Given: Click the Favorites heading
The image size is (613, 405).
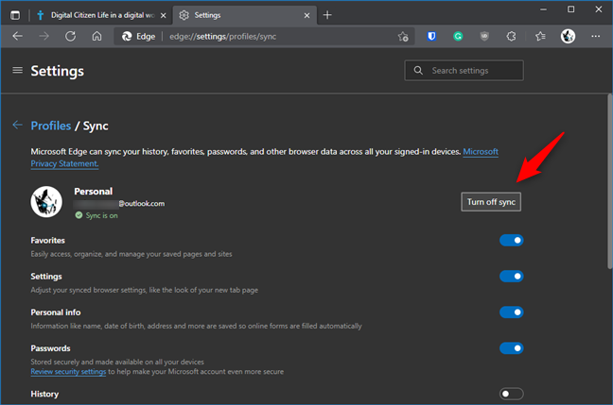Looking at the screenshot, I should point(47,241).
